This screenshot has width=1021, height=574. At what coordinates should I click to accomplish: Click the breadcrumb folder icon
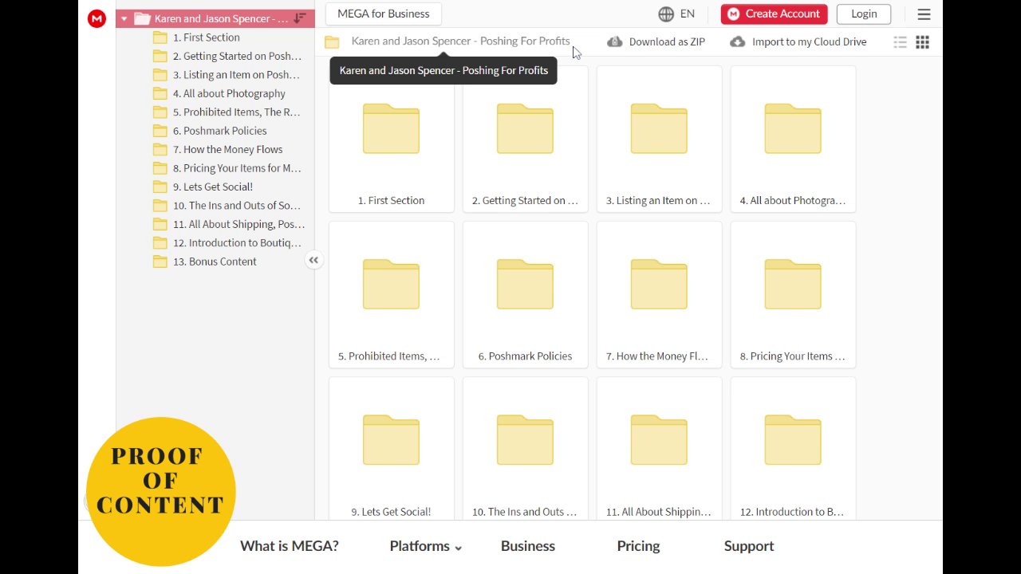pyautogui.click(x=332, y=42)
